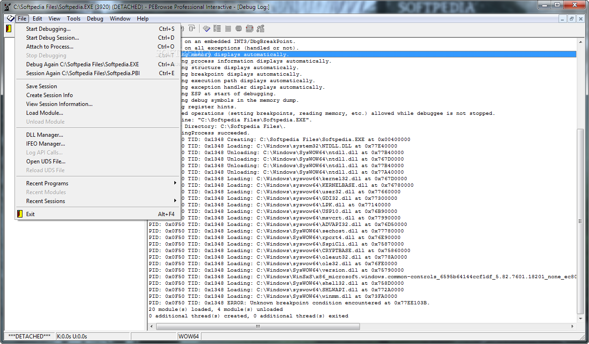Choose Save Session from File menu
This screenshot has height=344, width=589.
click(x=98, y=86)
